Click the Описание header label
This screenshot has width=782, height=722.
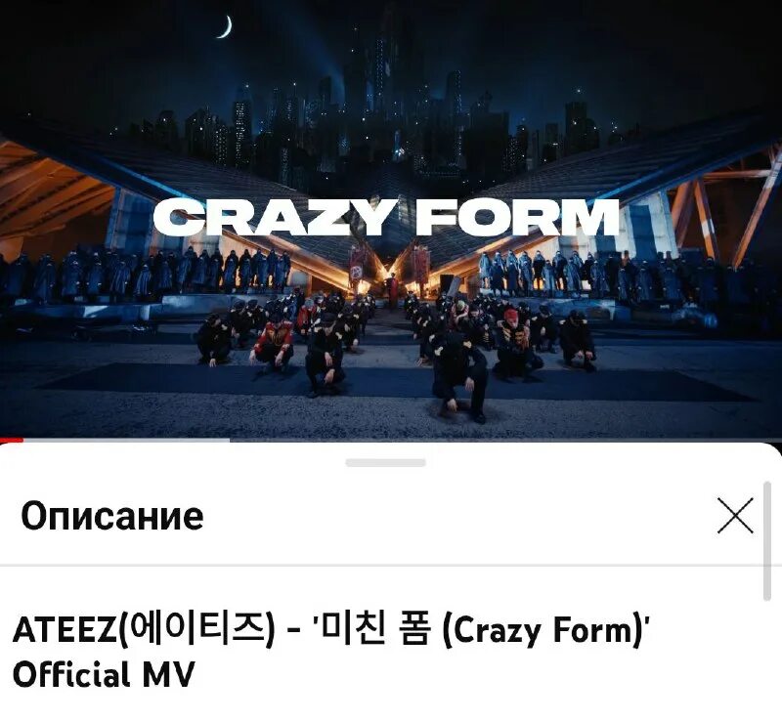112,516
